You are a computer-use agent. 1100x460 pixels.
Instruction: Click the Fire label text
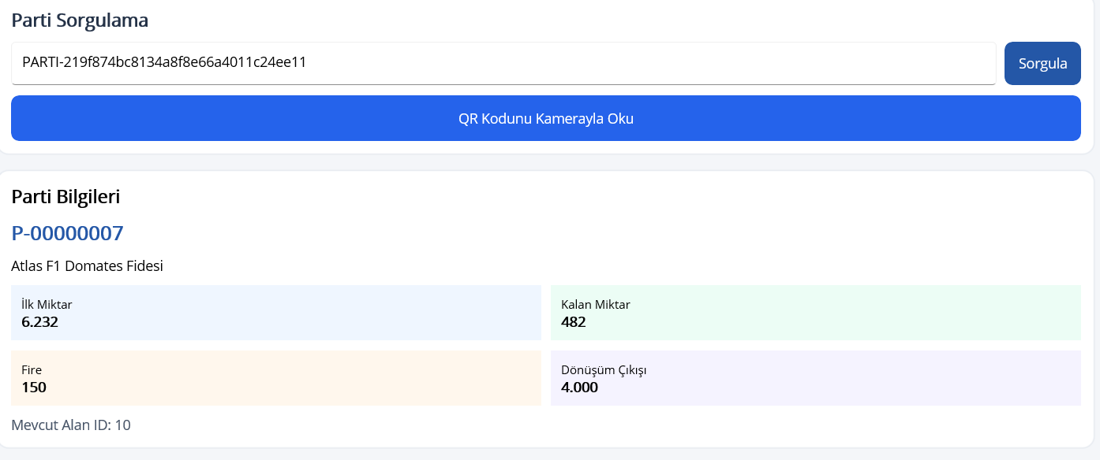point(32,369)
